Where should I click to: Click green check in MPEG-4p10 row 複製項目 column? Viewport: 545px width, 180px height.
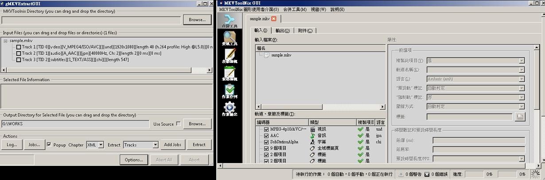pos(360,129)
